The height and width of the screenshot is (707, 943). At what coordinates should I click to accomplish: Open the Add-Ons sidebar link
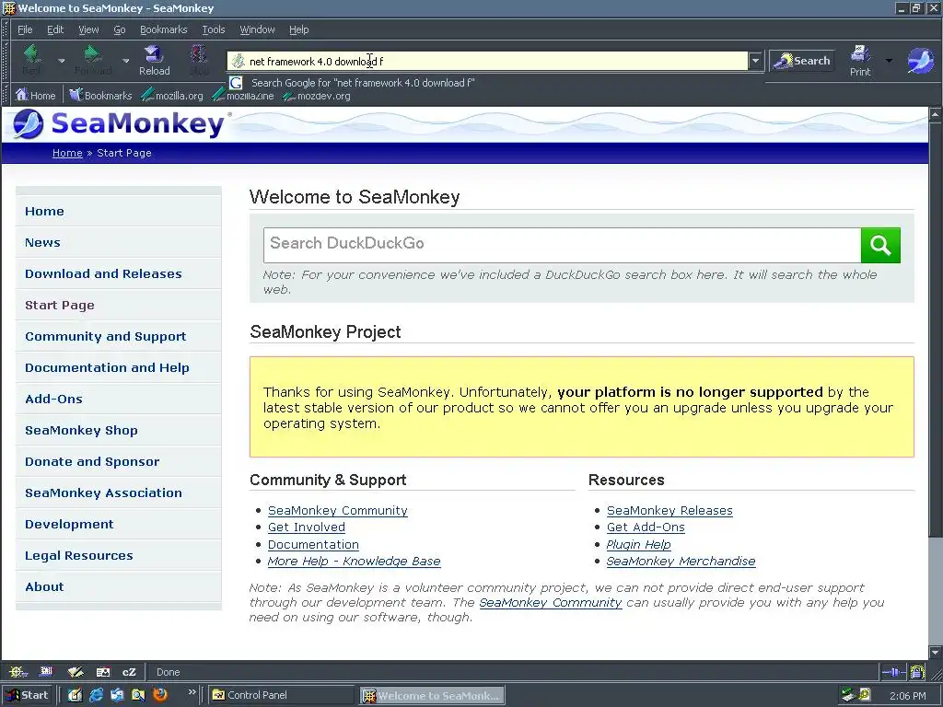point(53,399)
